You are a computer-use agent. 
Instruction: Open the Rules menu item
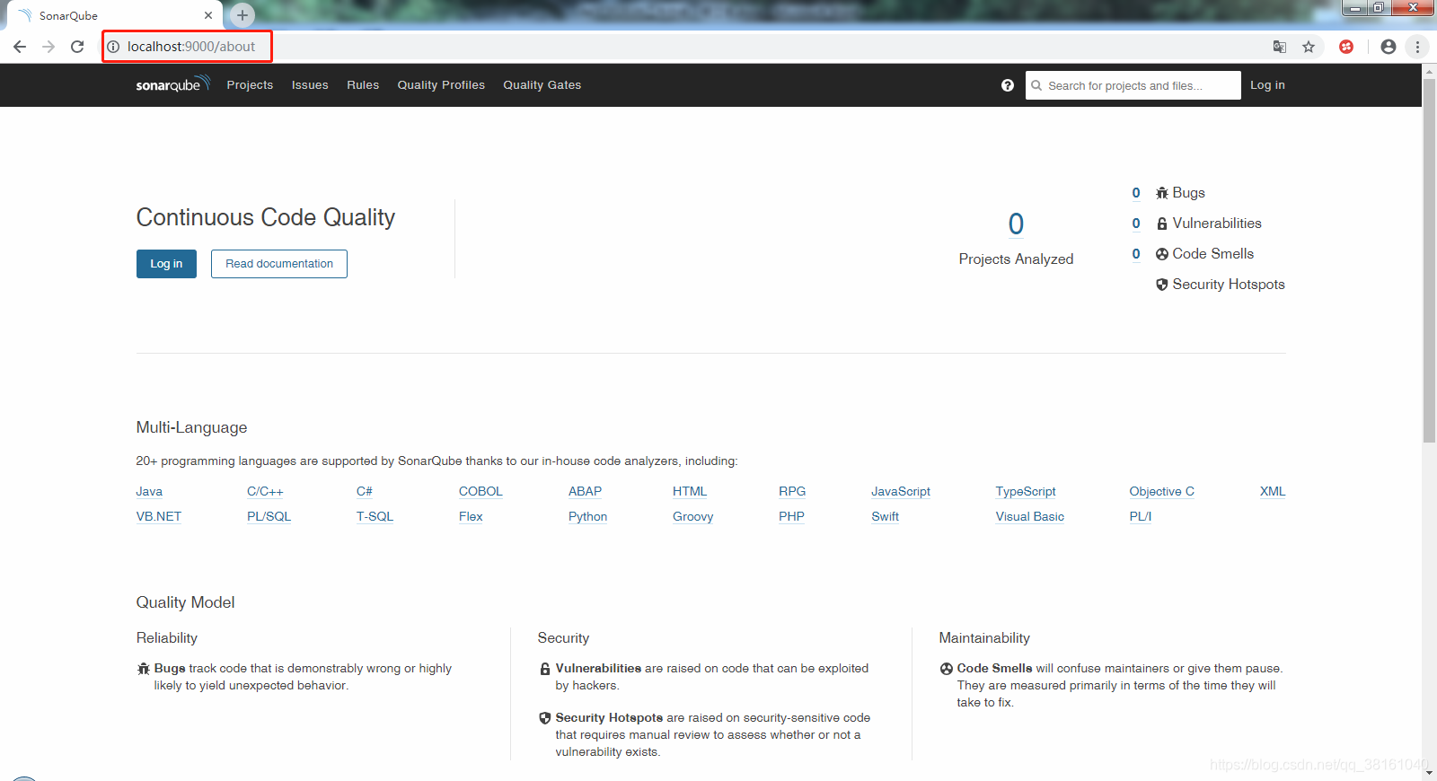point(363,85)
